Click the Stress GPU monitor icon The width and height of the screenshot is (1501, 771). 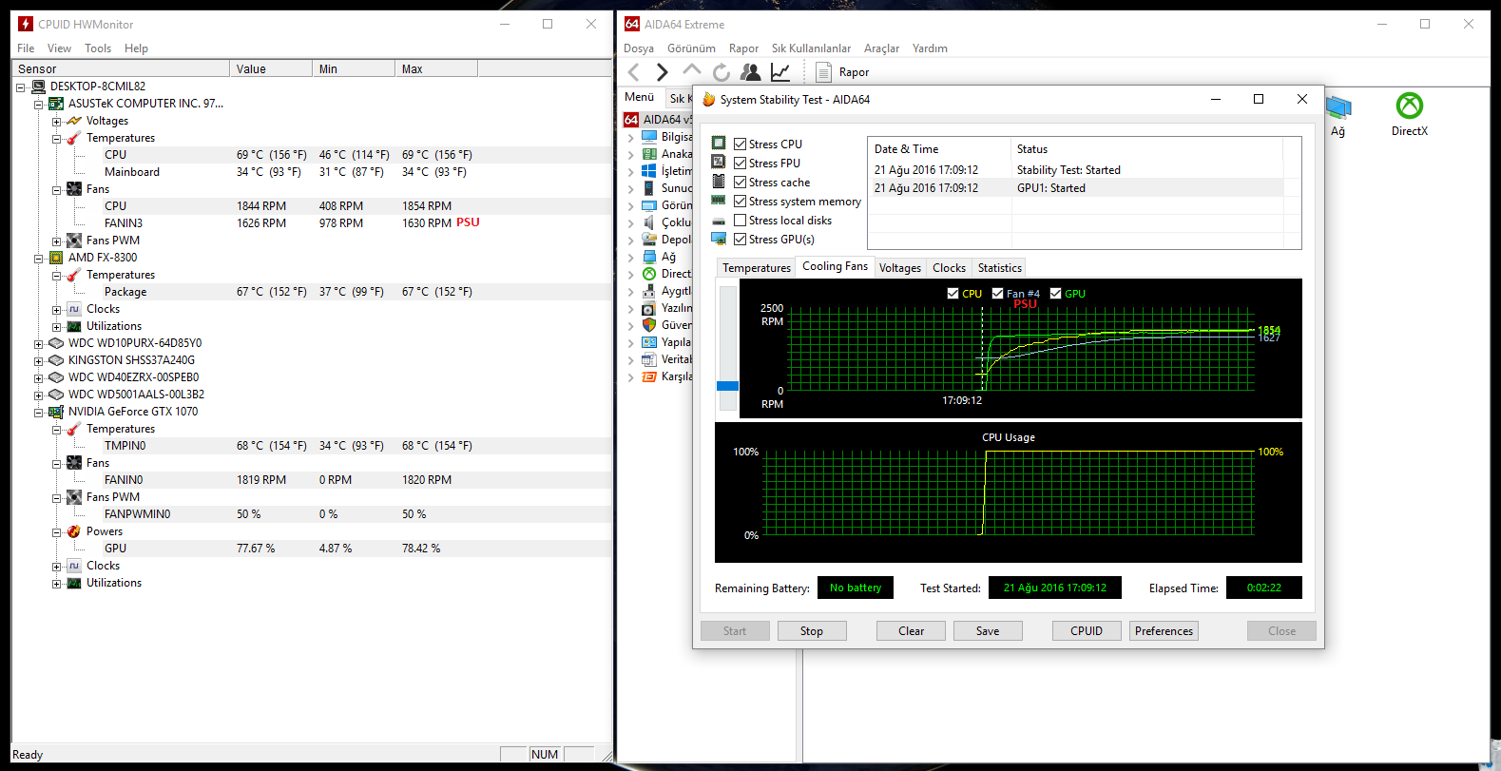pyautogui.click(x=719, y=239)
